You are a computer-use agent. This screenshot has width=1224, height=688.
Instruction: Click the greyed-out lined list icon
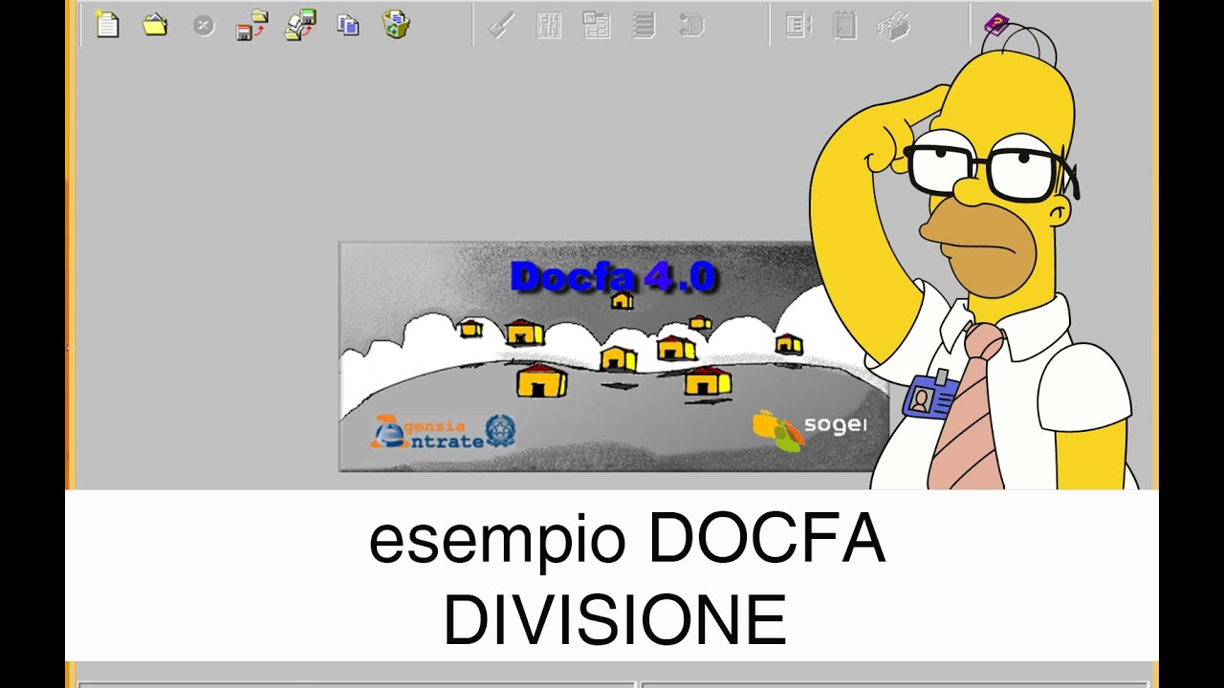click(645, 26)
